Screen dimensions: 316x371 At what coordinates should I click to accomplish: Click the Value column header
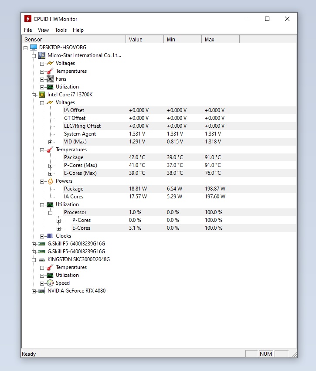[145, 40]
